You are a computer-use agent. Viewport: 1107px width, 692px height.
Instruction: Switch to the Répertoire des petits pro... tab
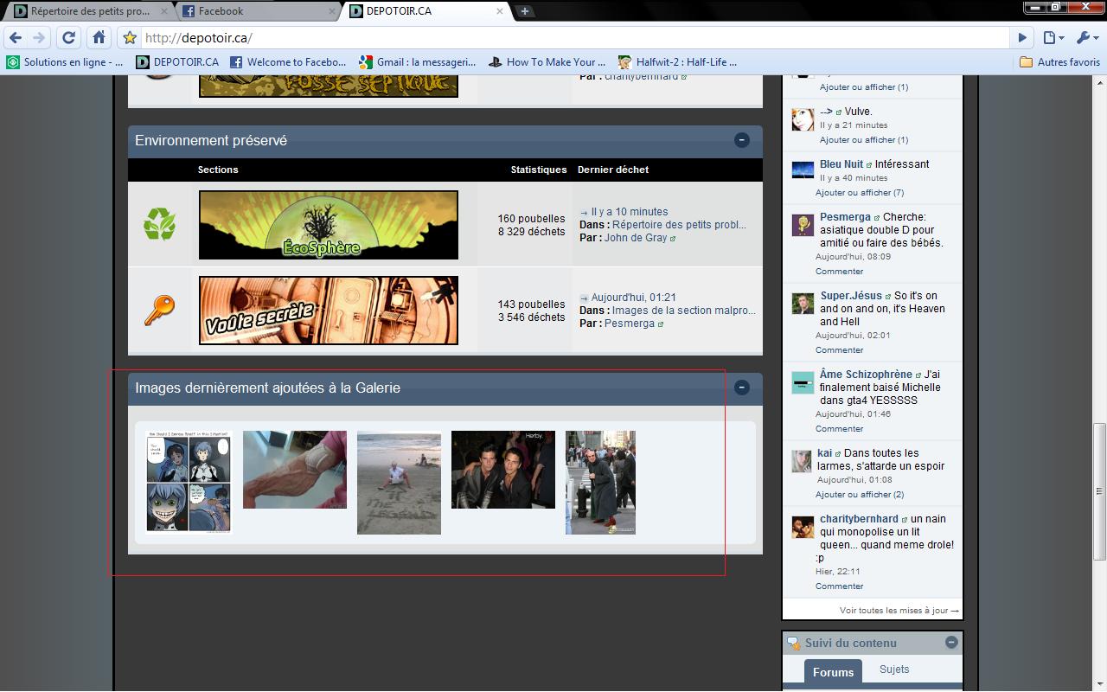pos(91,11)
